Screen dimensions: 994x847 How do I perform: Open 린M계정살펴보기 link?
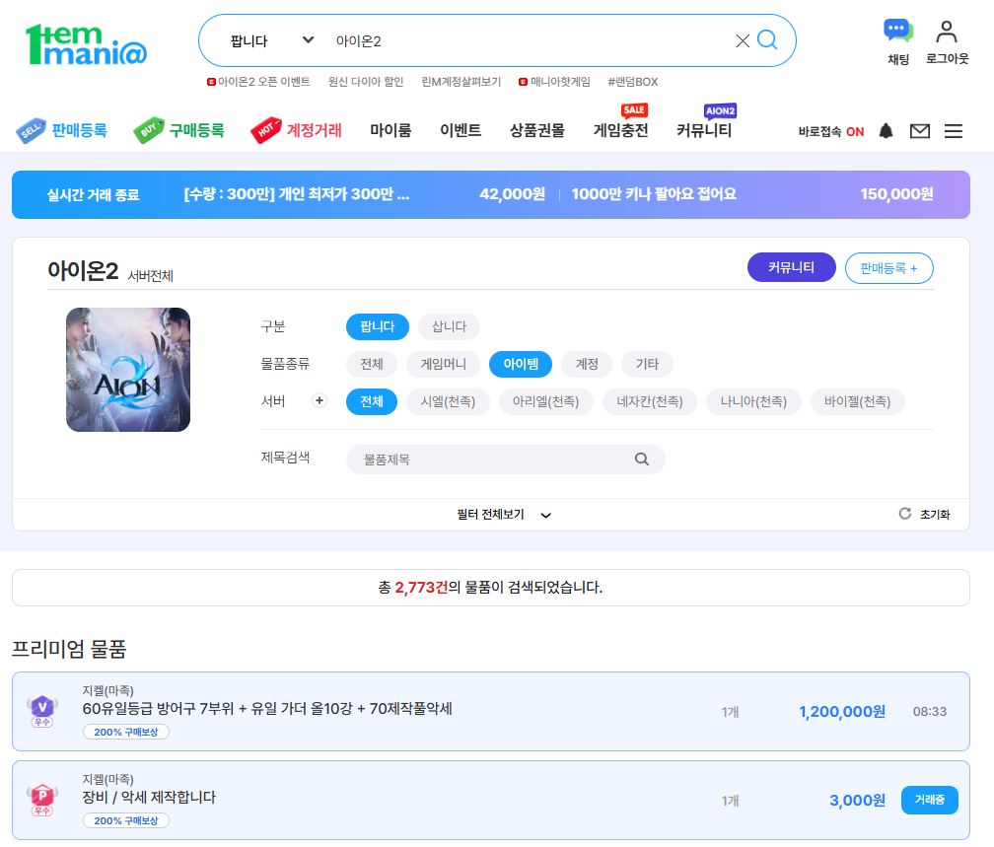click(x=461, y=82)
